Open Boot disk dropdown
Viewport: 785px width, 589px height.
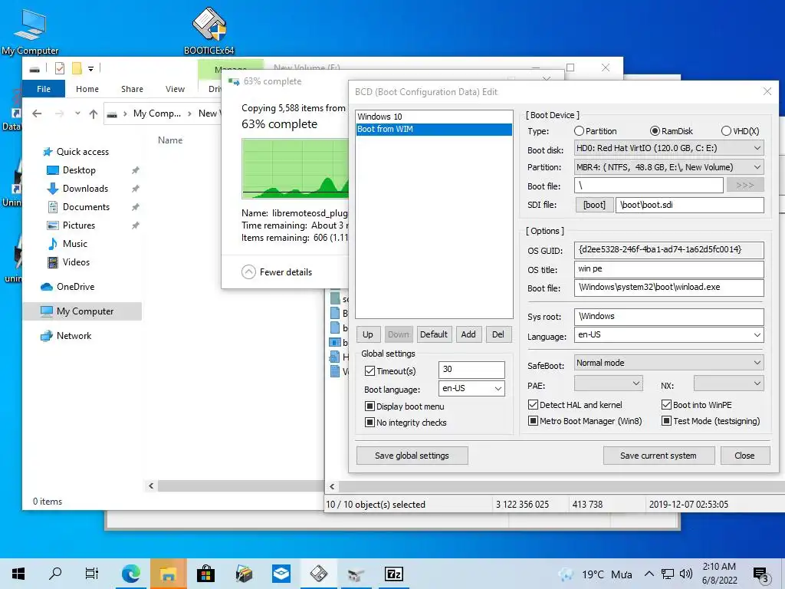(668, 148)
